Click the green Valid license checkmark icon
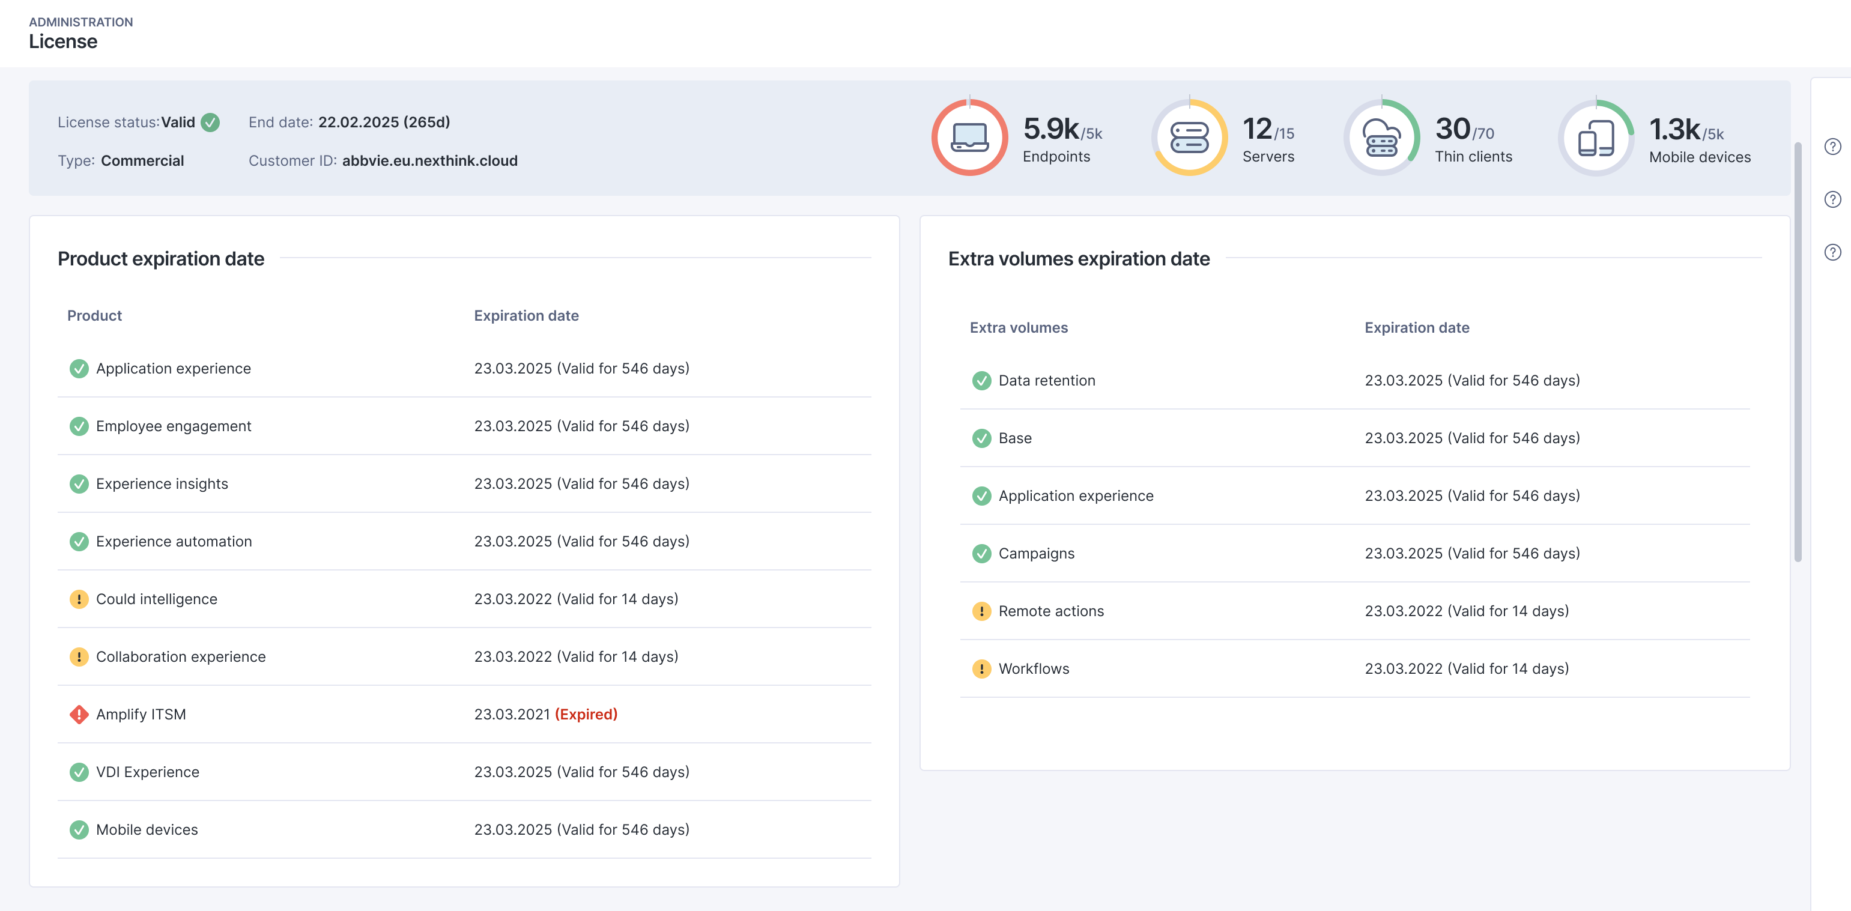This screenshot has height=911, width=1851. coord(211,122)
